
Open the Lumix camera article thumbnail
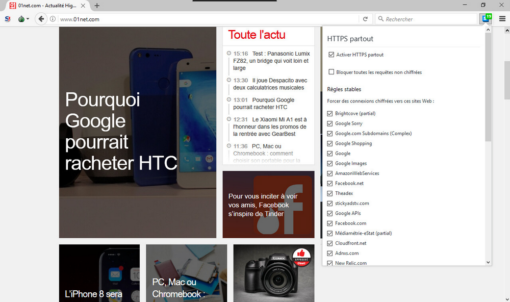click(274, 273)
